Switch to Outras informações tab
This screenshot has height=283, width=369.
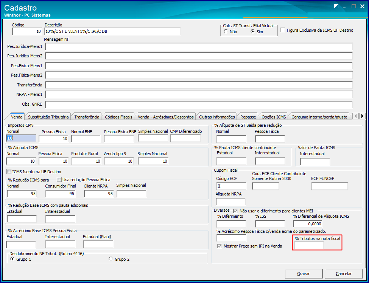(x=217, y=117)
